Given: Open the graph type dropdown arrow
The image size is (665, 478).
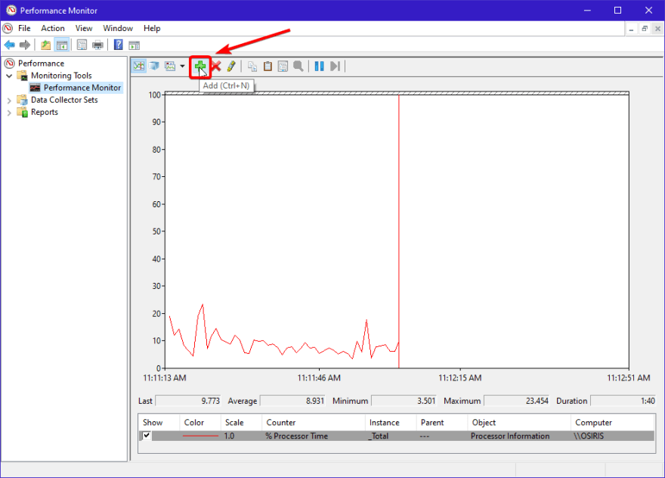Looking at the screenshot, I should click(x=182, y=67).
